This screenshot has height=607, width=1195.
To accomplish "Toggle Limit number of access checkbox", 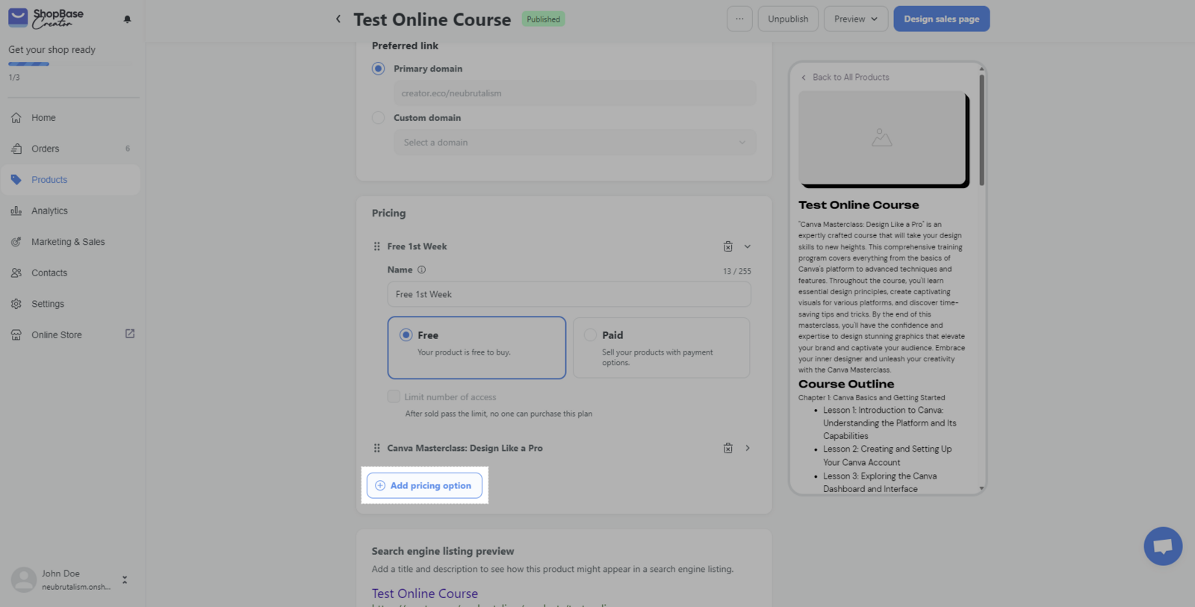I will [394, 396].
